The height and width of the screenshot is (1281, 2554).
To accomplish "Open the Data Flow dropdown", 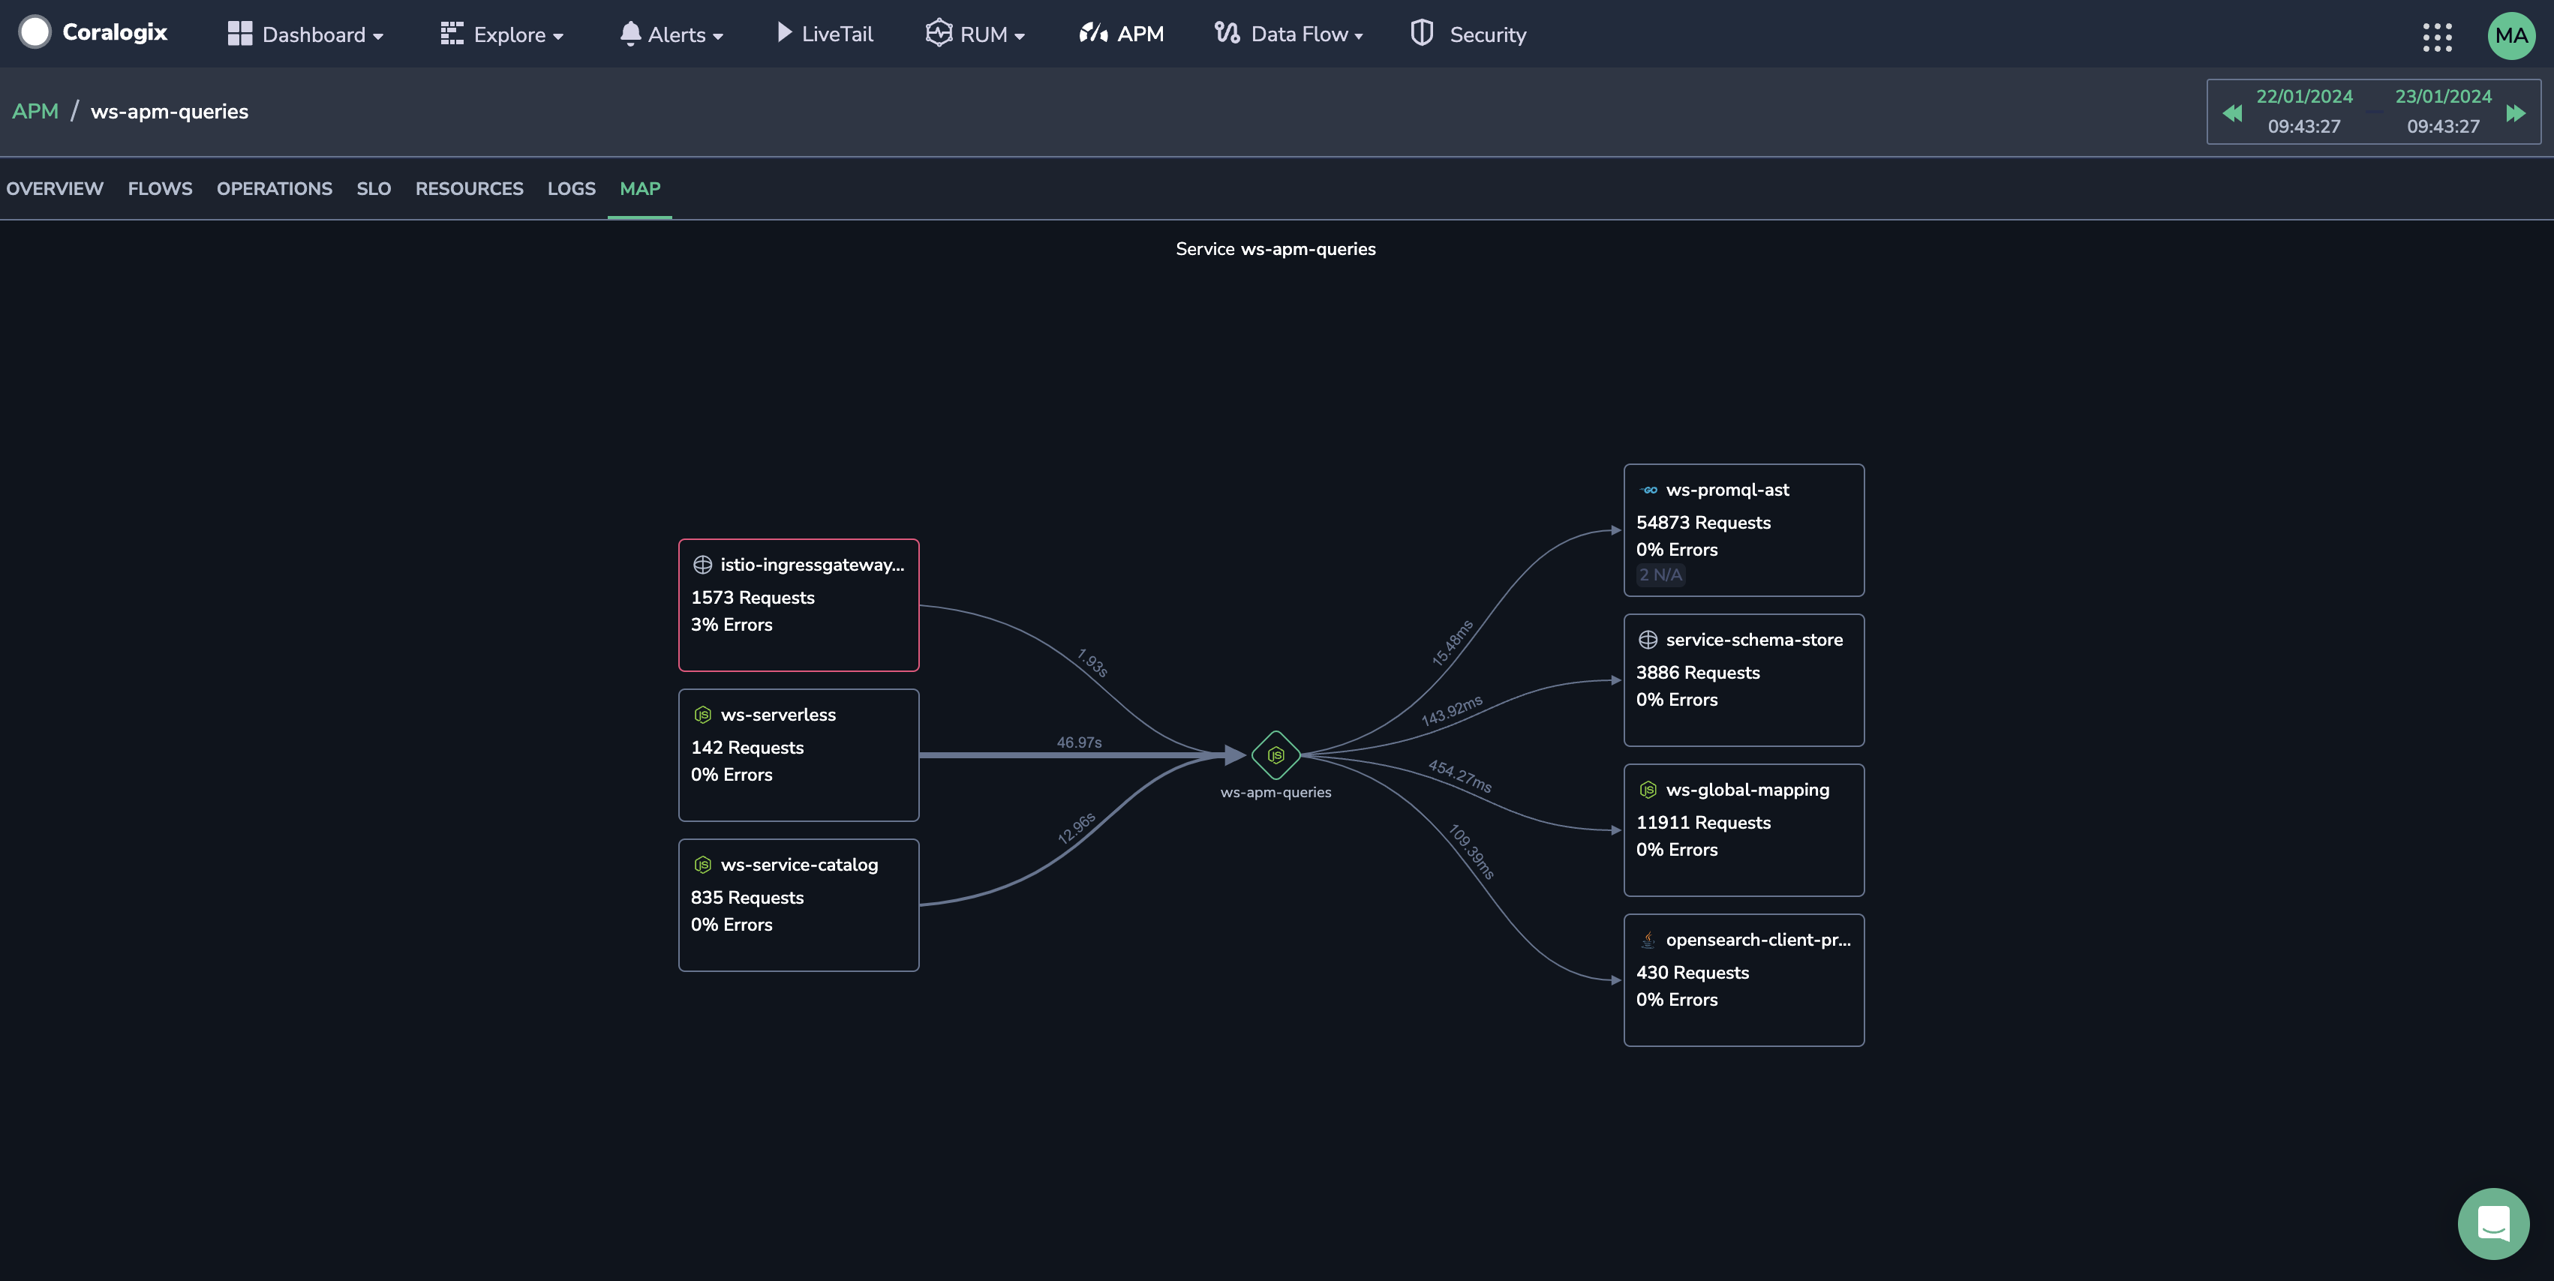I will (1289, 34).
